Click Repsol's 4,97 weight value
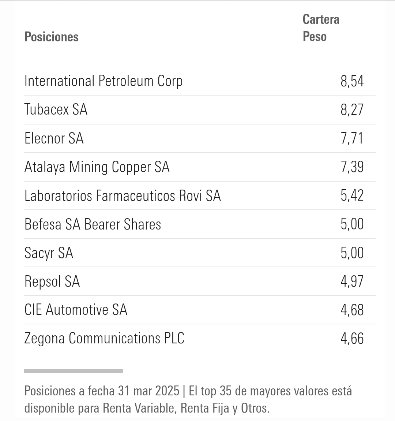The image size is (395, 421). (352, 282)
